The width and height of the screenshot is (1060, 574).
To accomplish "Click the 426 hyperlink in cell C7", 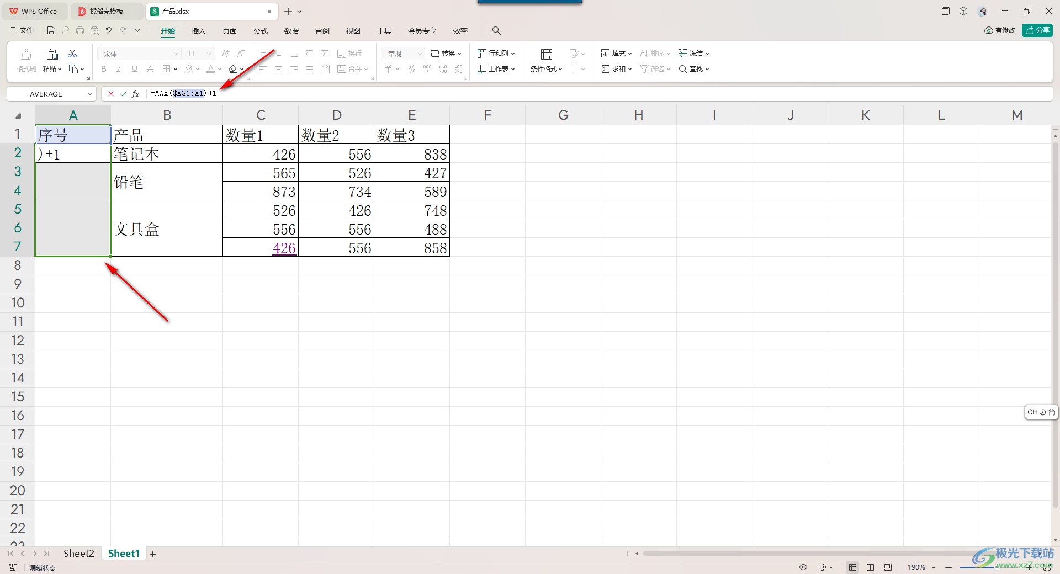I will tap(284, 248).
